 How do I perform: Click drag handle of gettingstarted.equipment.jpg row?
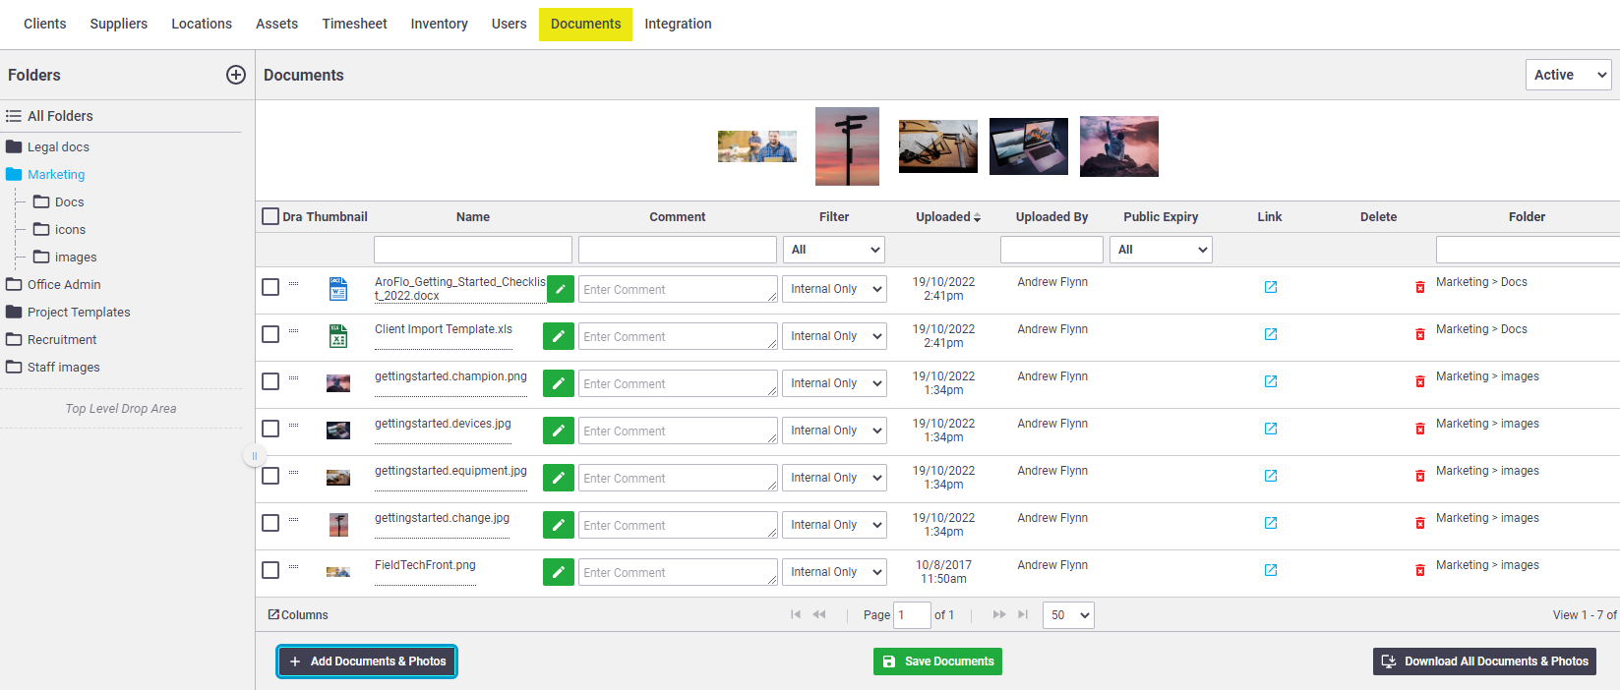[293, 472]
